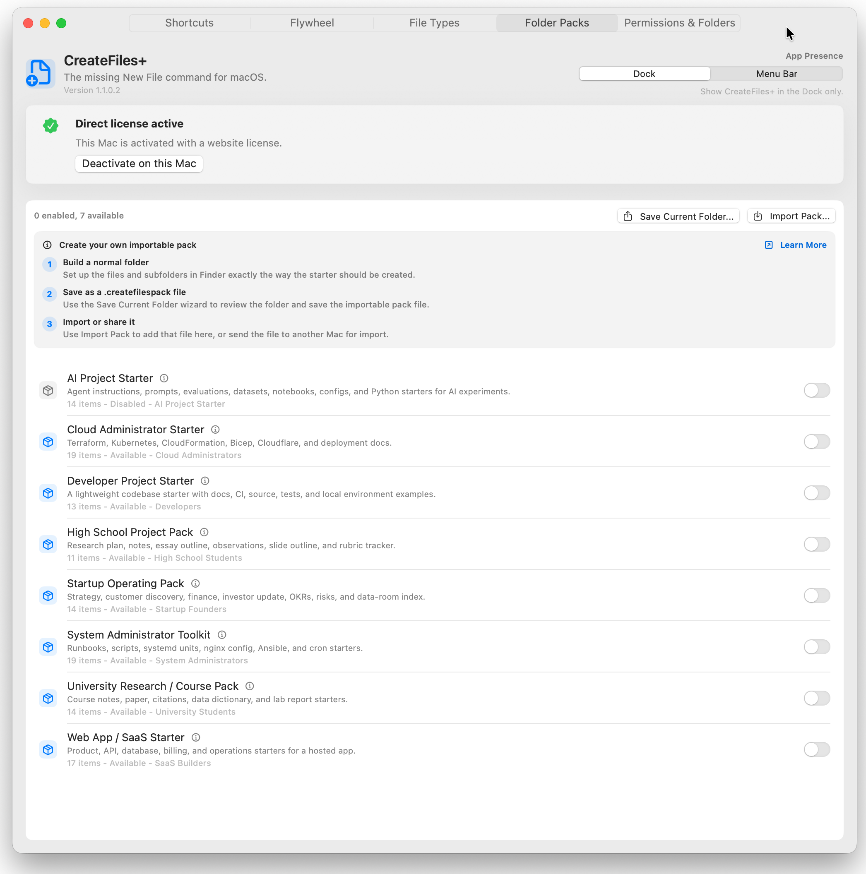Set App Presence to Dock
The width and height of the screenshot is (866, 874).
(x=644, y=74)
